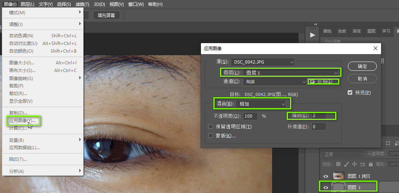Open the 混合 blending mode dropdown
The image size is (399, 193).
[261, 104]
